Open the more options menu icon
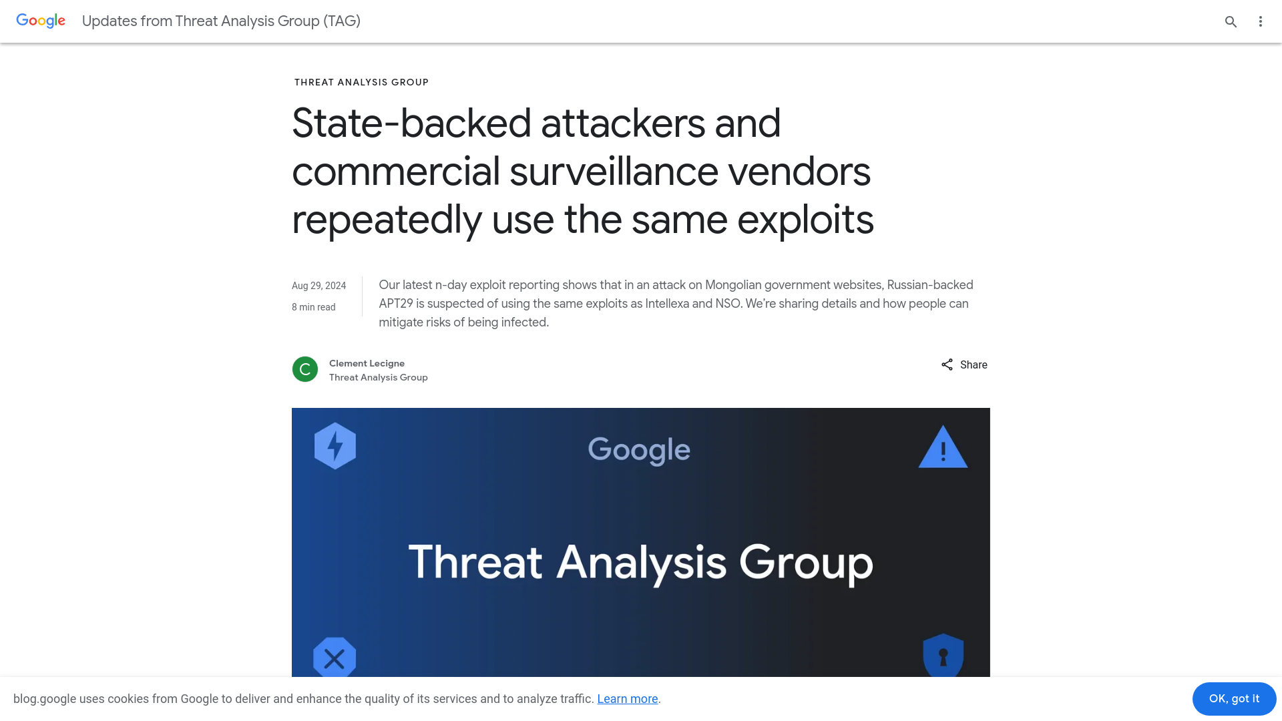The image size is (1282, 721). (1261, 21)
